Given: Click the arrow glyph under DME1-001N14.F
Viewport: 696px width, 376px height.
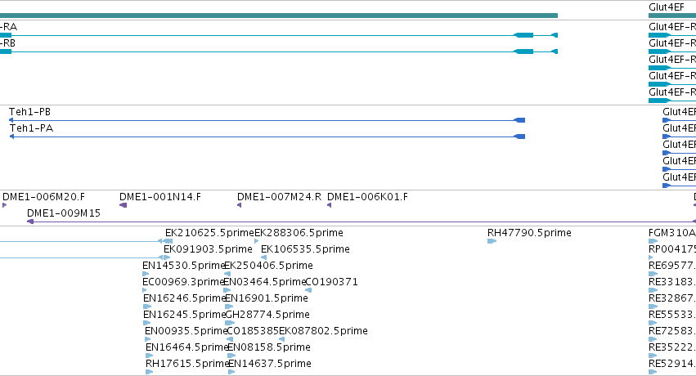Looking at the screenshot, I should click(x=123, y=205).
